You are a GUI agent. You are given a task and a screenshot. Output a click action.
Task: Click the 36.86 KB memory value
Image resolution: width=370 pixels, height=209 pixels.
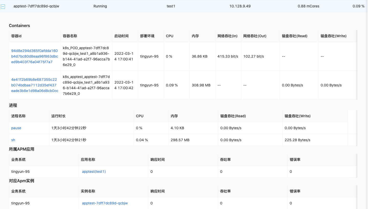point(199,56)
